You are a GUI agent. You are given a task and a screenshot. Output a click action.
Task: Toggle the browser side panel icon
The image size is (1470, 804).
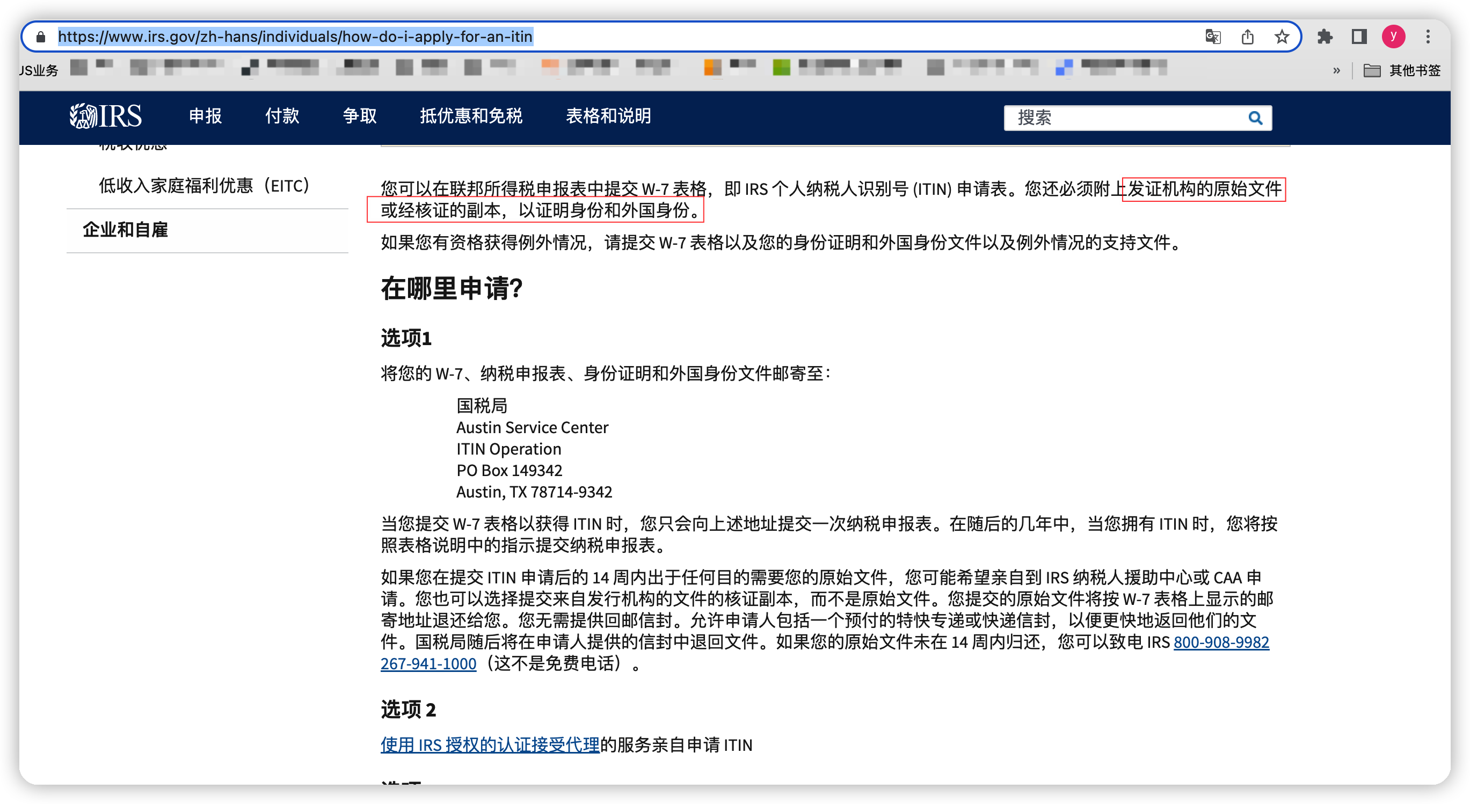(x=1359, y=37)
